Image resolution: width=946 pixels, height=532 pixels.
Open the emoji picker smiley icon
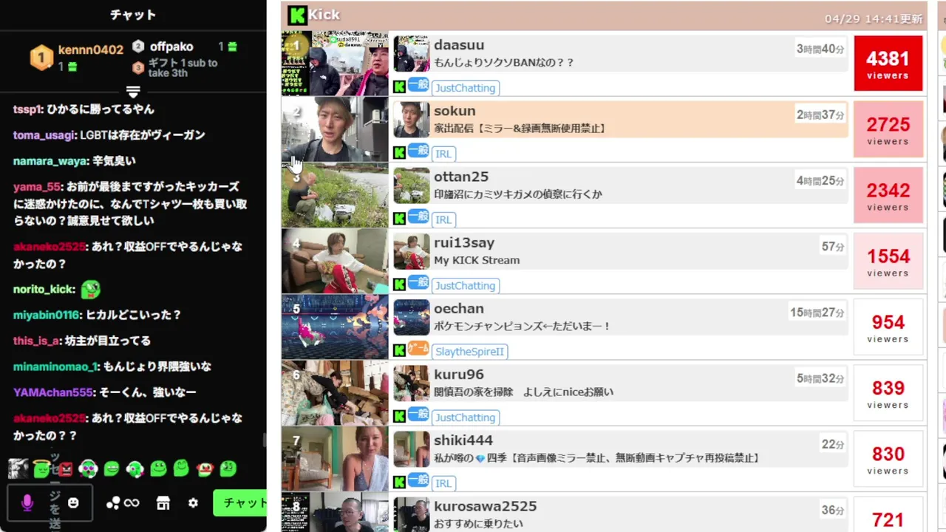(73, 503)
